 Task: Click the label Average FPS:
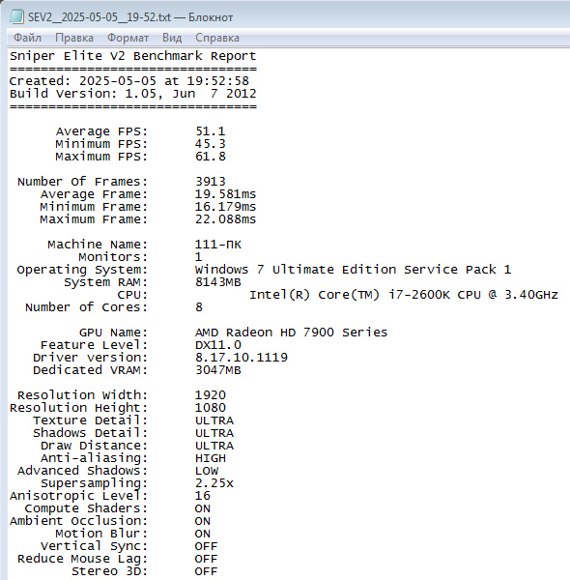tap(101, 131)
